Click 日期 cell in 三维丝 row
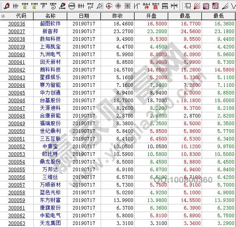The width and height of the screenshot is (236, 227). 84,177
